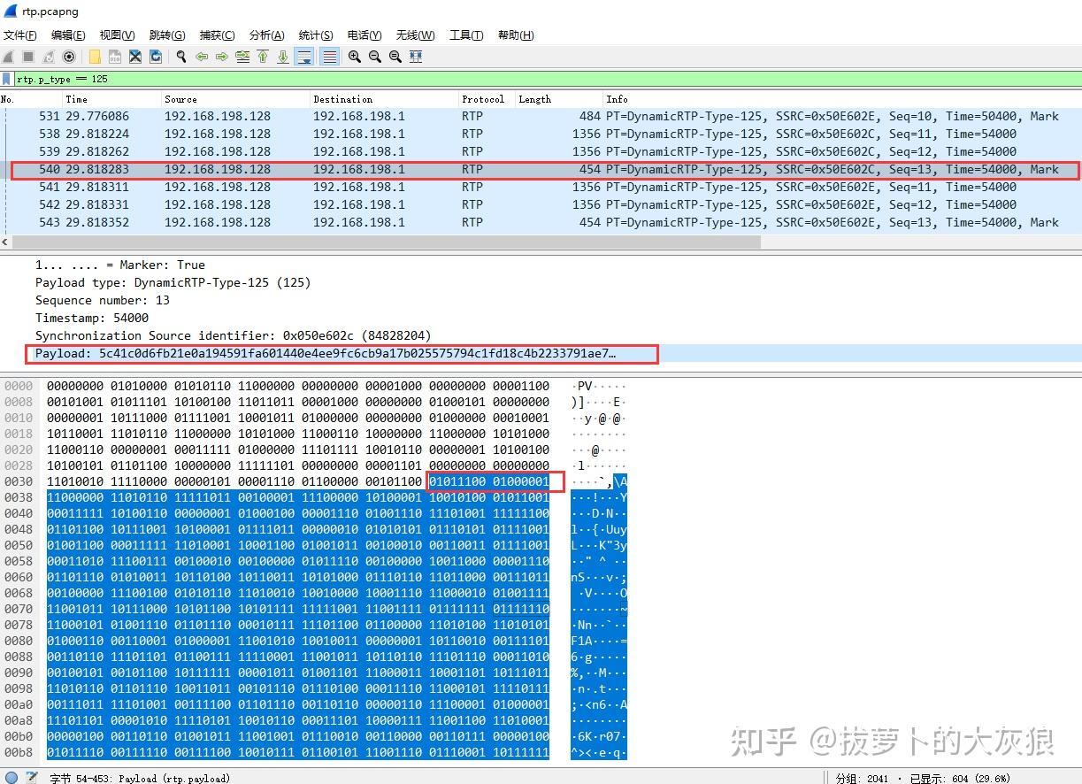Open the display filter bookmarks menu
Image resolution: width=1082 pixels, height=784 pixels.
click(7, 79)
